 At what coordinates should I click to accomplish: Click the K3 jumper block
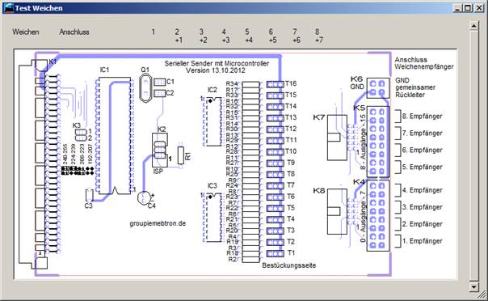click(x=81, y=135)
